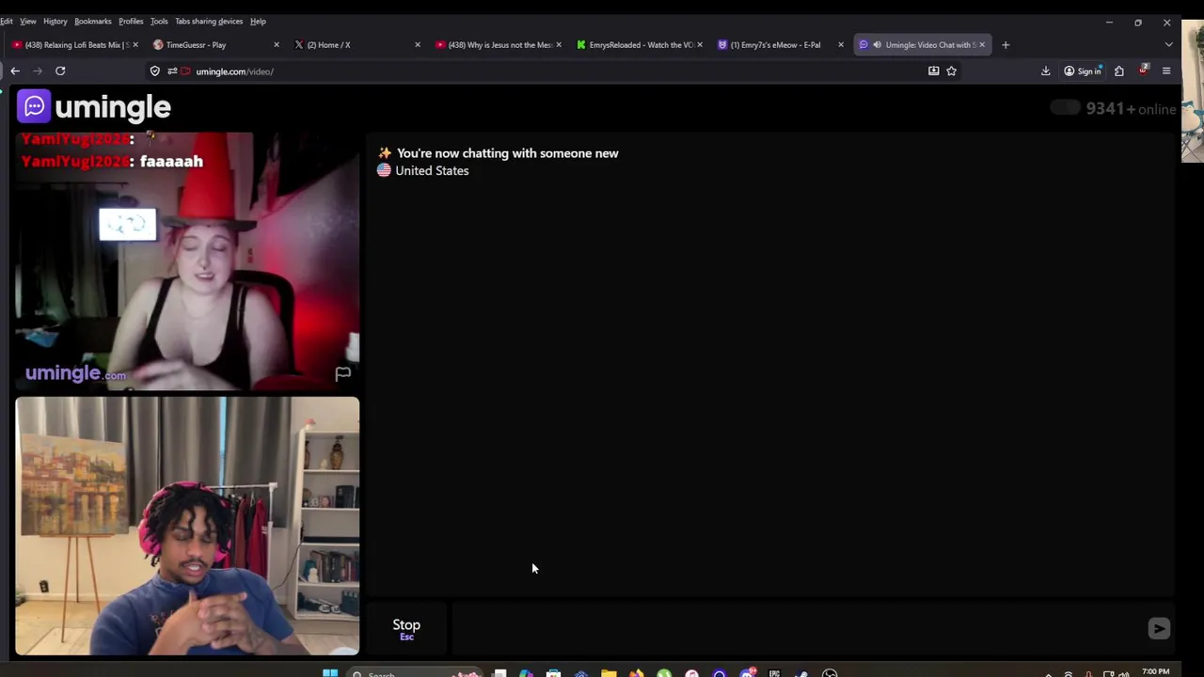Bookmark this page with the star icon
Viewport: 1204px width, 677px height.
coord(951,71)
